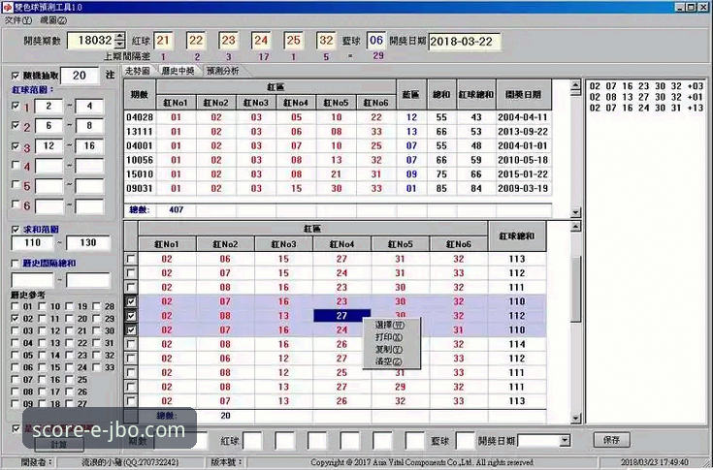Click the prediction table scroll up arrow
This screenshot has width=713, height=470.
pyautogui.click(x=575, y=227)
